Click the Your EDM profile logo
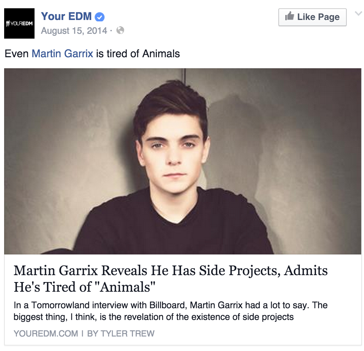Image resolution: width=364 pixels, height=351 pixels. 19,23
